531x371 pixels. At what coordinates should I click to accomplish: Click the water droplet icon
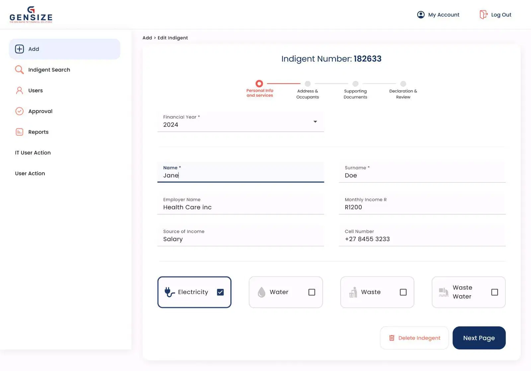tap(261, 292)
